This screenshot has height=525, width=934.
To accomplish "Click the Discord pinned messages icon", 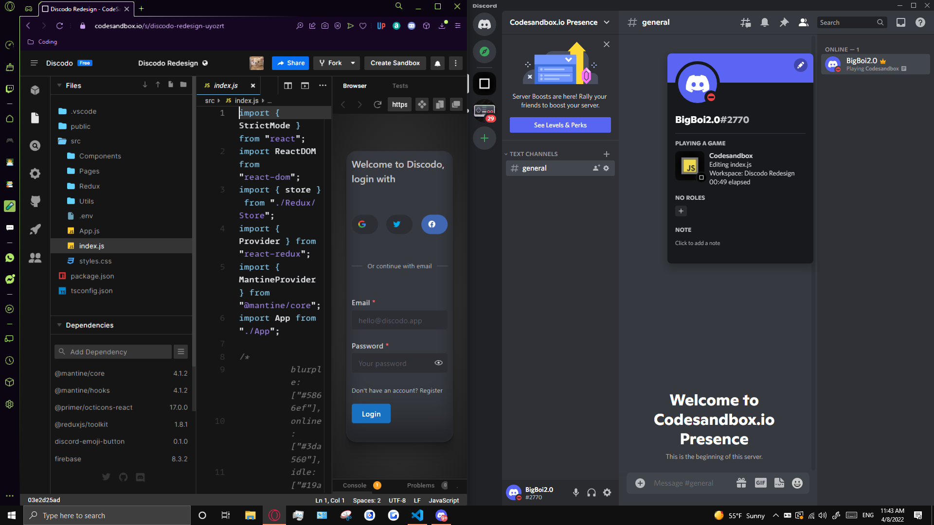I will (784, 22).
